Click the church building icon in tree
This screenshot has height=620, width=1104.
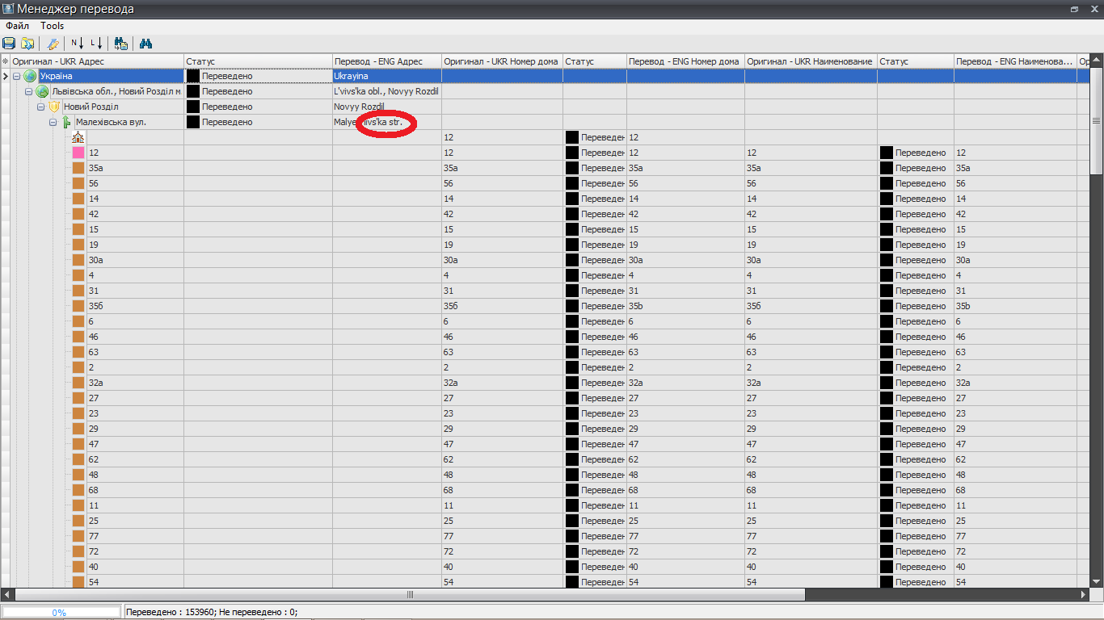tap(78, 137)
